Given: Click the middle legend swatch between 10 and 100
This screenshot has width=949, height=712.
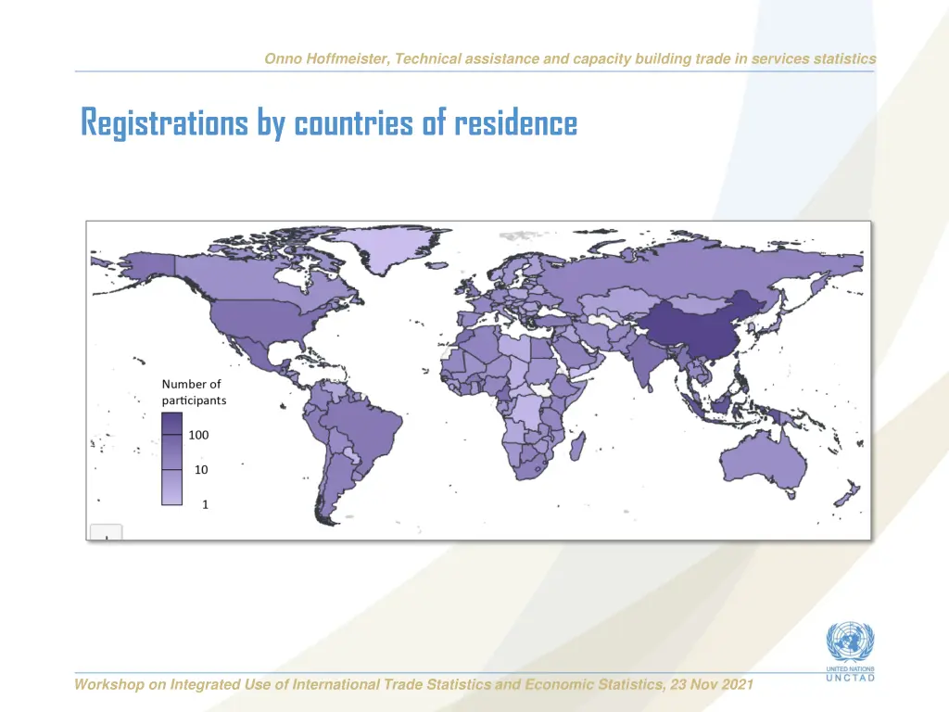Looking at the screenshot, I should (171, 452).
